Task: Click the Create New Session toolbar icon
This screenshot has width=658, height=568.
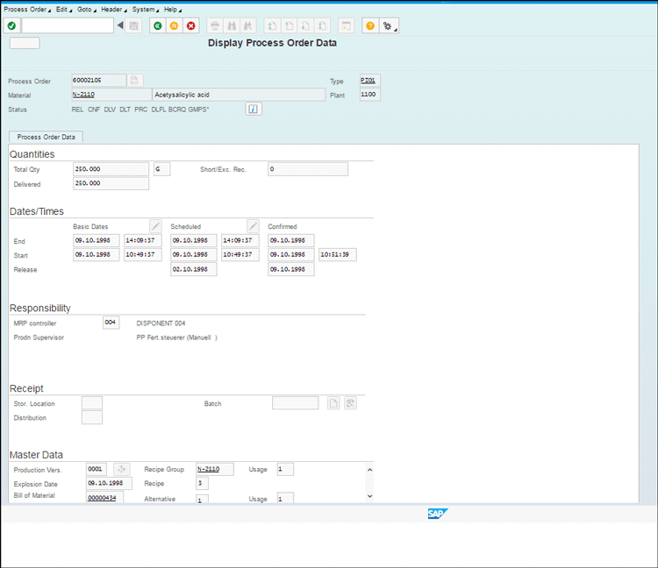Action: click(x=347, y=26)
